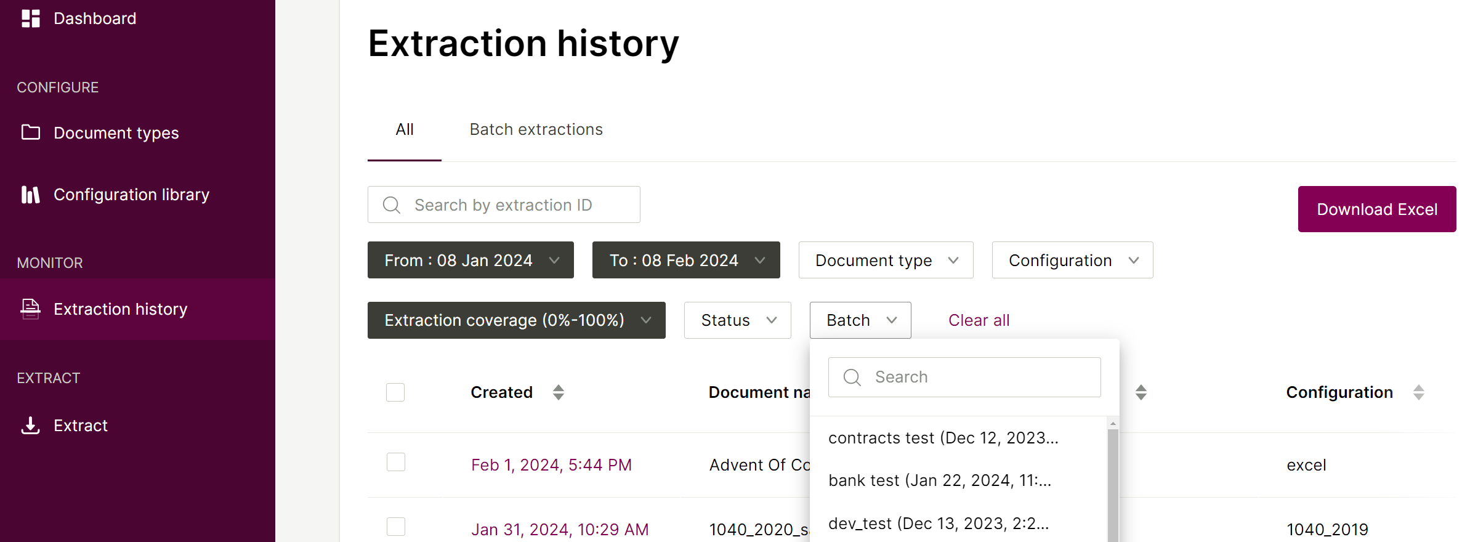Click the Configuration library books icon

point(31,195)
